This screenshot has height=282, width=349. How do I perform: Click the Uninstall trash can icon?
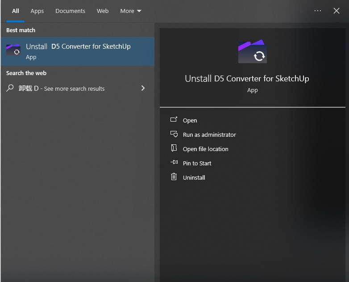pyautogui.click(x=174, y=177)
